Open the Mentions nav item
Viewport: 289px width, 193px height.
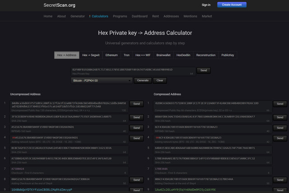pyautogui.click(x=190, y=16)
